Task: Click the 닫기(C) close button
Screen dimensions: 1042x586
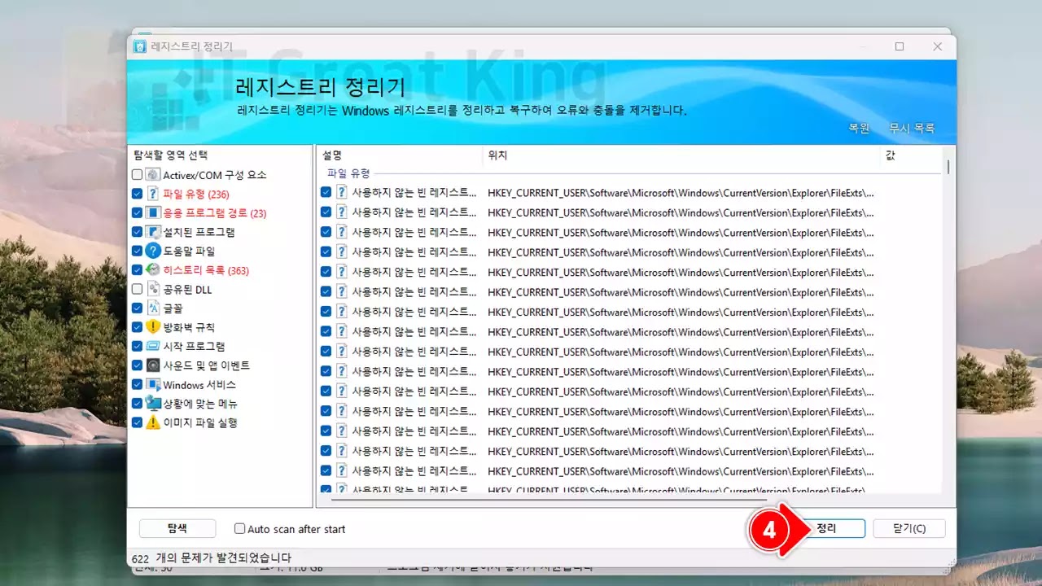Action: (909, 529)
